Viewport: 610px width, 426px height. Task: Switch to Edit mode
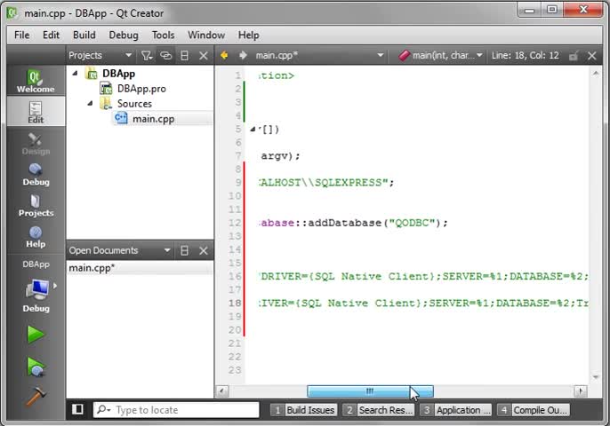[36, 112]
